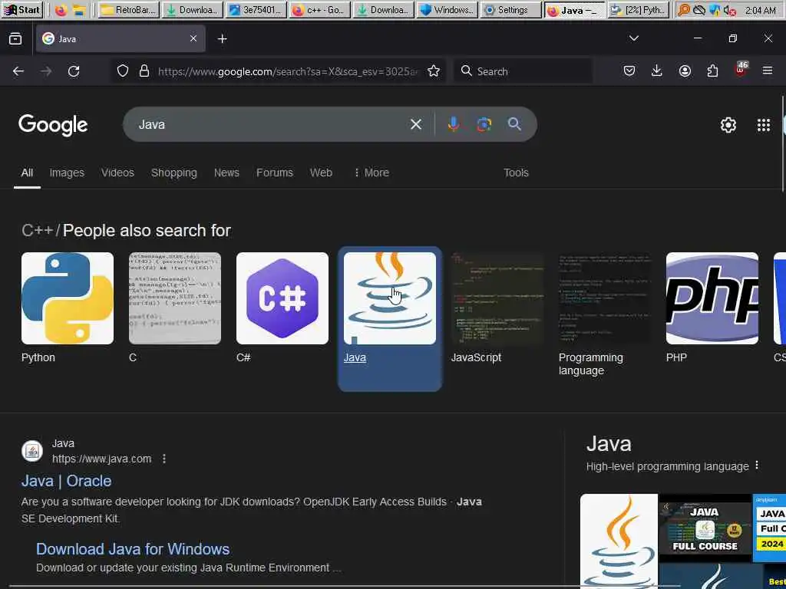The height and width of the screenshot is (589, 786).
Task: Select the C# purple hexagon thumbnail
Action: [x=282, y=298]
